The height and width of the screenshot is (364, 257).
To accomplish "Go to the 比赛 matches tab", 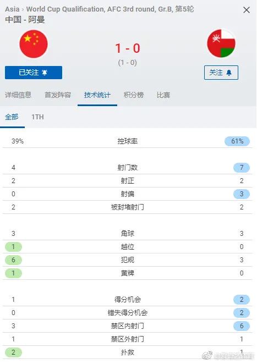I will tap(163, 95).
